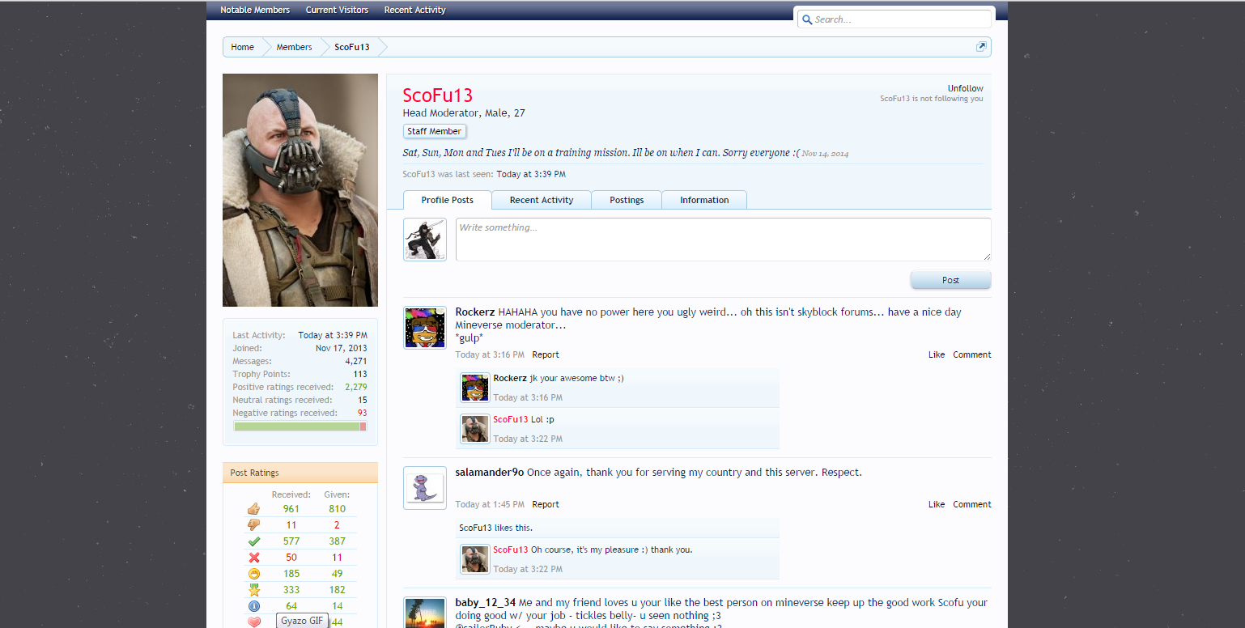Focus the 'Write something...' text box
1245x628 pixels.
pyautogui.click(x=724, y=240)
